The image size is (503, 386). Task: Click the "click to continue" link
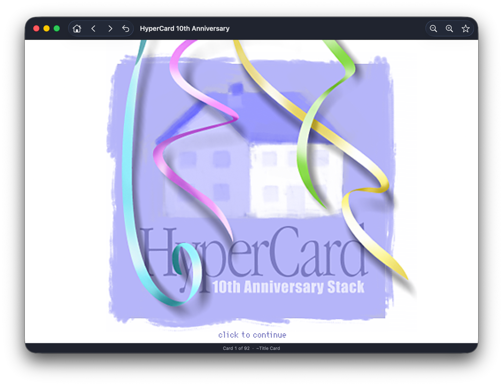click(252, 335)
